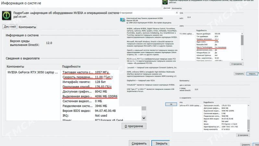Confirm the About dialog with OK

point(171,104)
